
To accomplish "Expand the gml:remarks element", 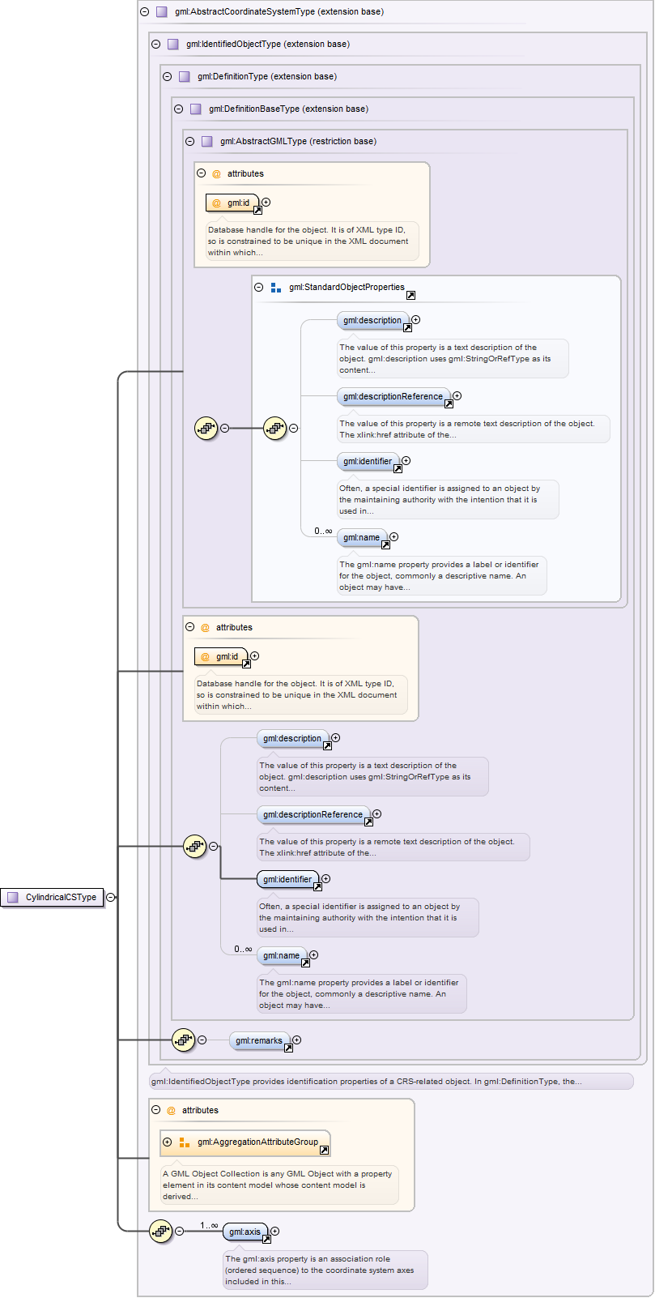I will point(297,1040).
